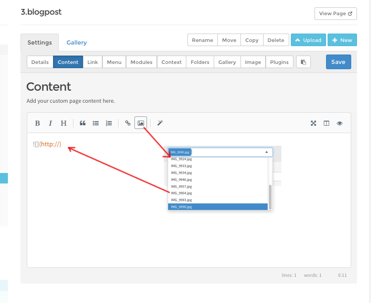Select IMG_9933.jpg from dropdown list
The image size is (378, 303).
pos(218,166)
